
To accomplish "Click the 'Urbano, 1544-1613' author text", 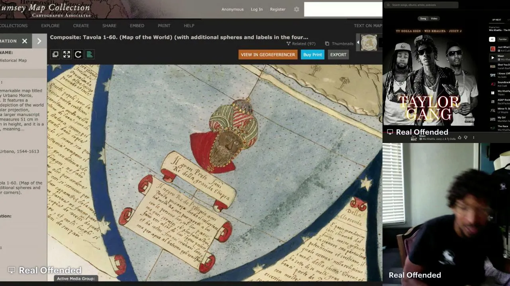I will coord(20,151).
